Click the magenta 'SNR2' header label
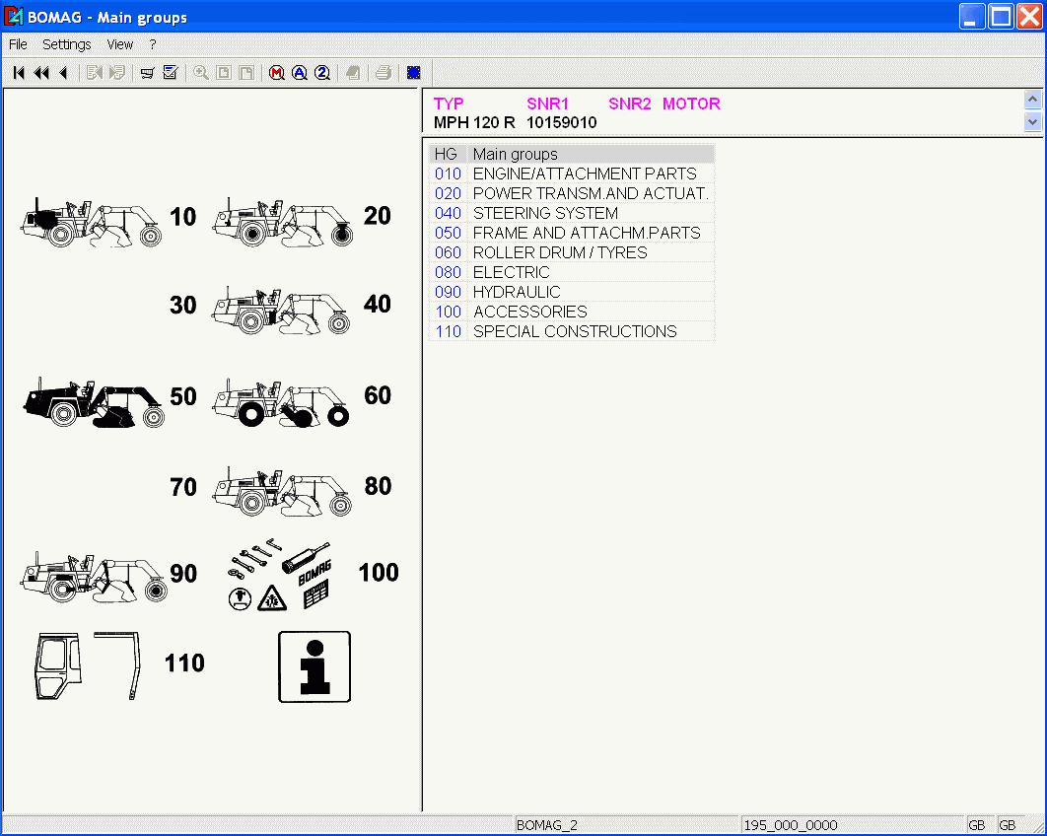 pyautogui.click(x=630, y=104)
